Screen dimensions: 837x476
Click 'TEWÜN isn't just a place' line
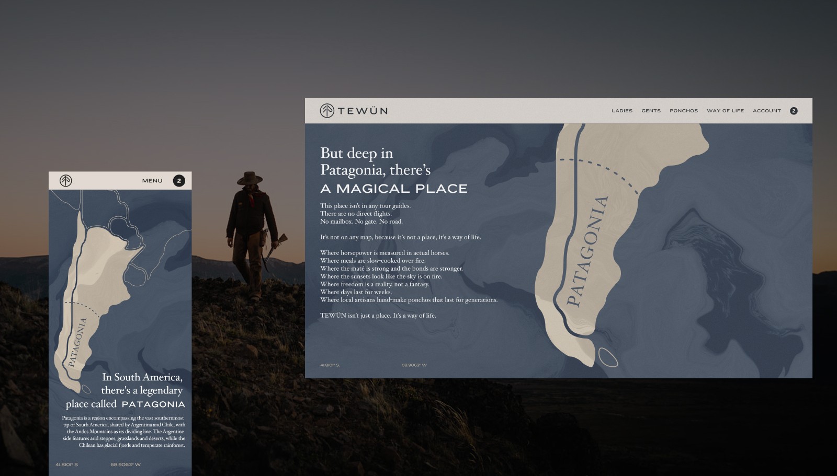pos(378,316)
